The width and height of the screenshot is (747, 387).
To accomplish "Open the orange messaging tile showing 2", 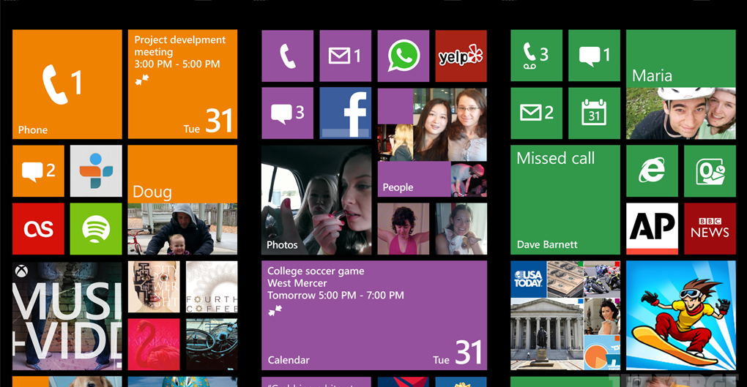I will [x=38, y=171].
